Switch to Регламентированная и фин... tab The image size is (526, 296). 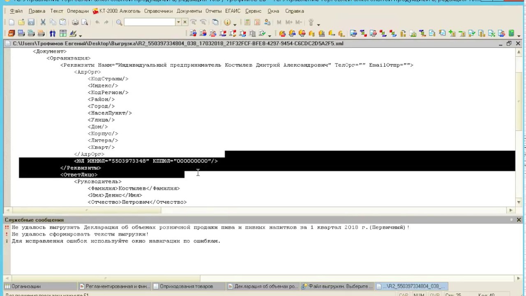(114, 286)
